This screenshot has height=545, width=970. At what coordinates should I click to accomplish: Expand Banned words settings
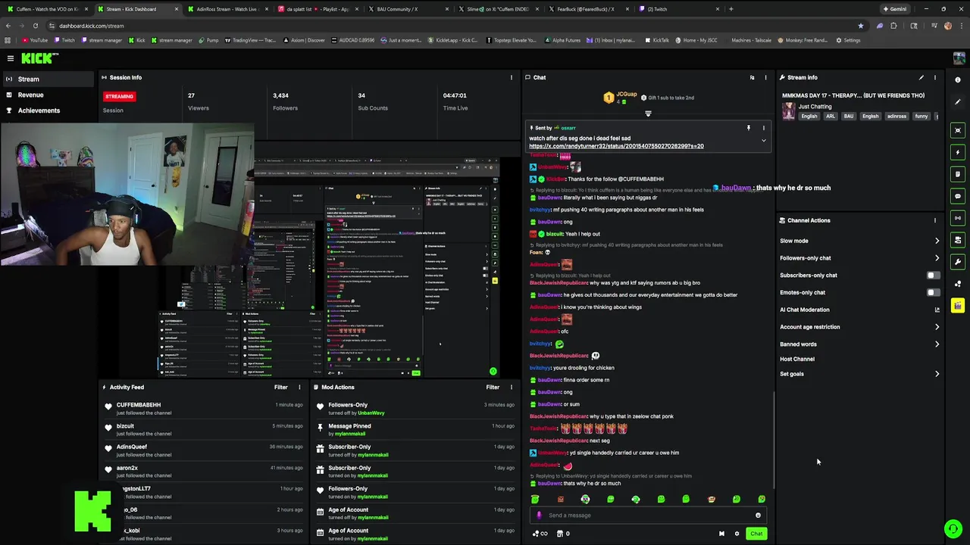(x=859, y=344)
